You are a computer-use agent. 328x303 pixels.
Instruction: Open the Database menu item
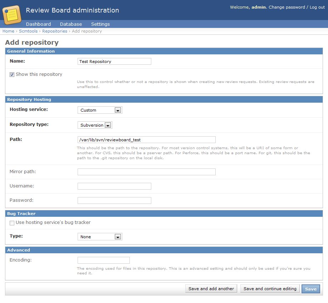[71, 24]
